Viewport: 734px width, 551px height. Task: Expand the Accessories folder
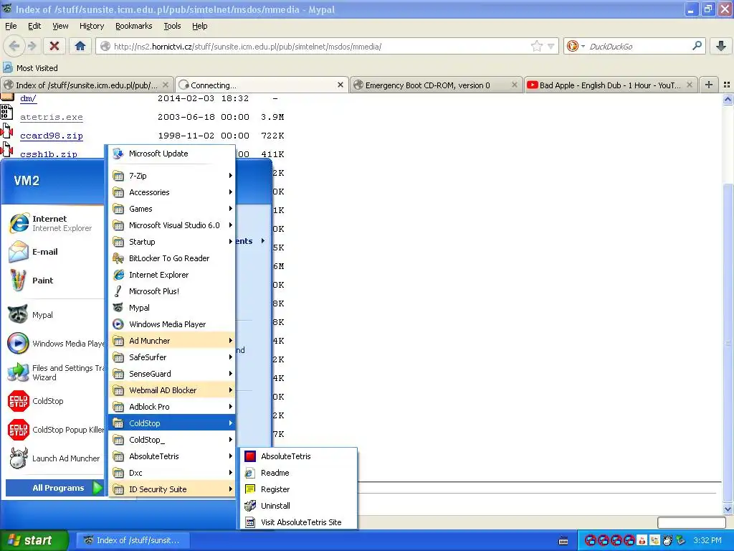172,192
